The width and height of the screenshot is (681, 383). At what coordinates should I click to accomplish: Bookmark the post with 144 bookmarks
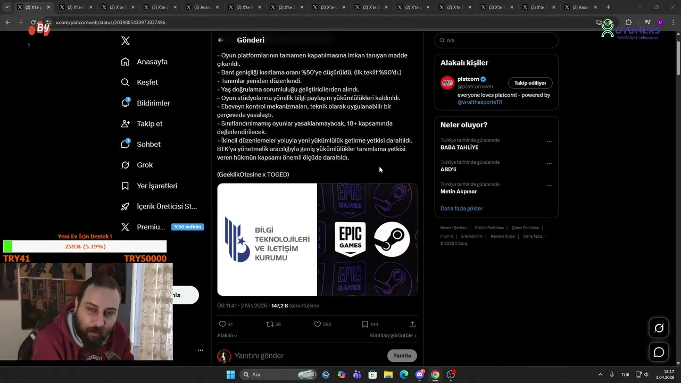click(x=370, y=324)
